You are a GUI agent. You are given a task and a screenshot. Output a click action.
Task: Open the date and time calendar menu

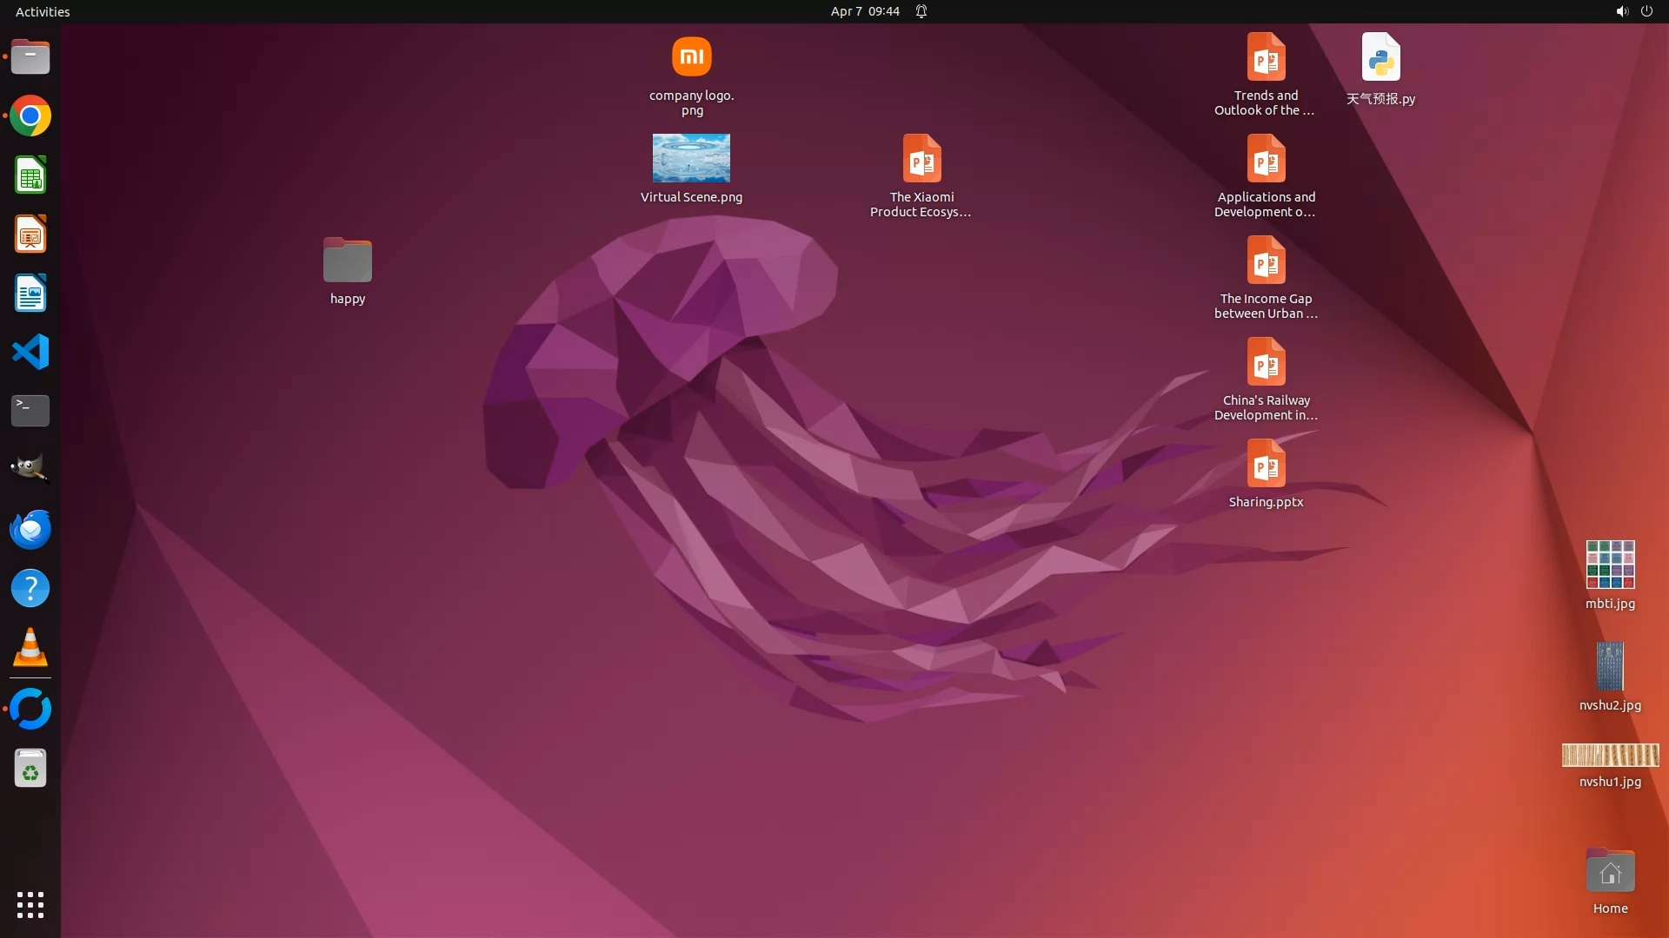tap(864, 11)
